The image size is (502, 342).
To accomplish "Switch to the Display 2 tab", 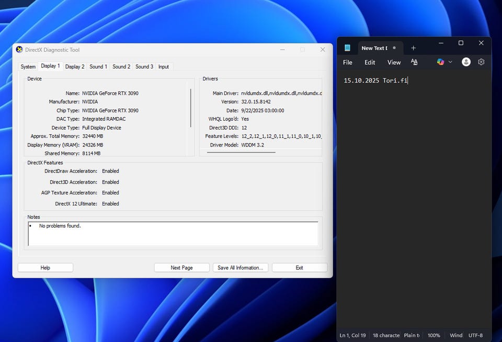I will click(x=75, y=66).
